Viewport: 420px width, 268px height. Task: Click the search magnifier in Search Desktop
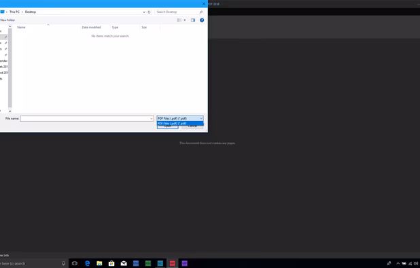click(x=201, y=12)
